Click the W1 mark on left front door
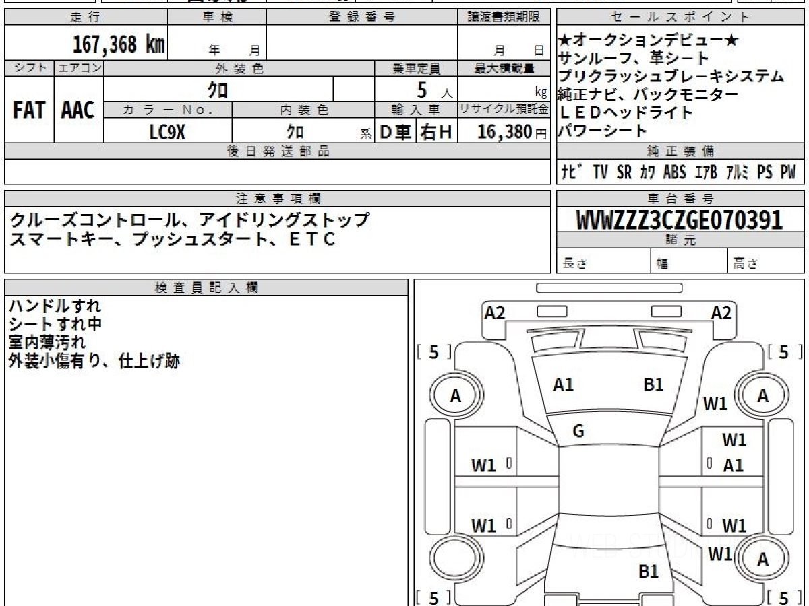The width and height of the screenshot is (809, 606). (483, 465)
